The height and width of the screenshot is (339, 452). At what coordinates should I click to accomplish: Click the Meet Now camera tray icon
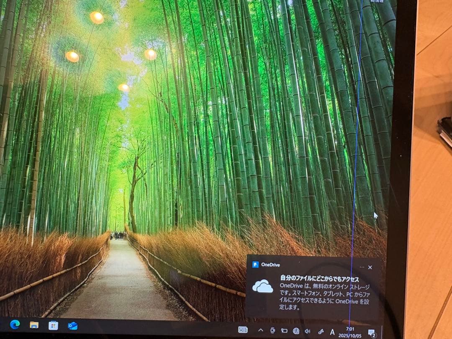coord(272,331)
